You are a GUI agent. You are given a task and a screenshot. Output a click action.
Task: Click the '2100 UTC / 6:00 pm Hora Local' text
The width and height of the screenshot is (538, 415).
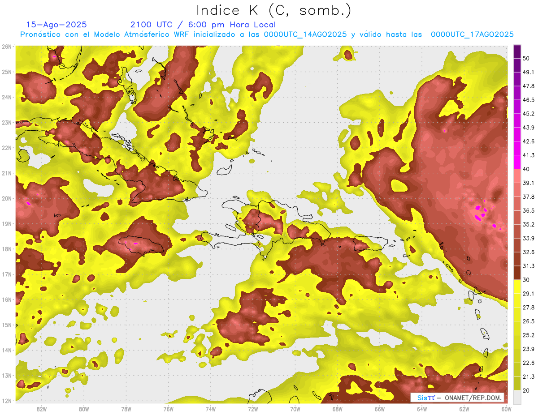203,25
